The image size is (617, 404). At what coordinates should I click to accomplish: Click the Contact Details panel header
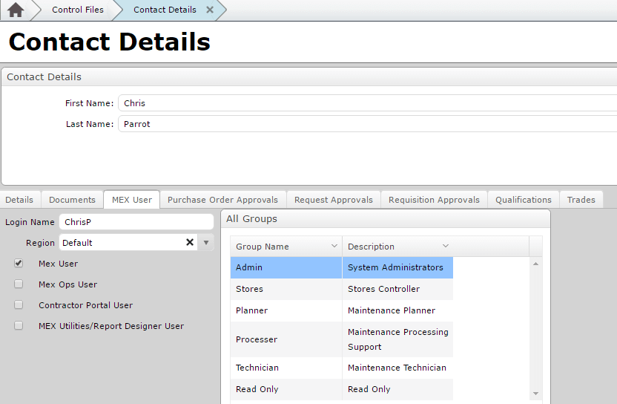point(309,76)
